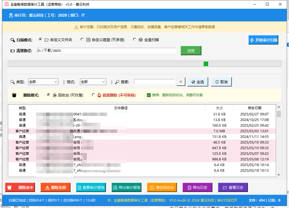Image resolution: width=289 pixels, height=208 pixels.
Task: Click the folder icon beside 自定义文件夹
Action: pos(46,40)
